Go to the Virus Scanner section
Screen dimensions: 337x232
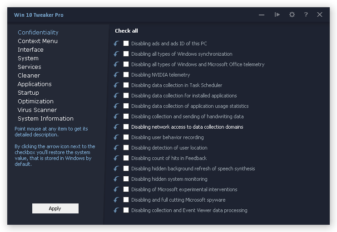37,110
